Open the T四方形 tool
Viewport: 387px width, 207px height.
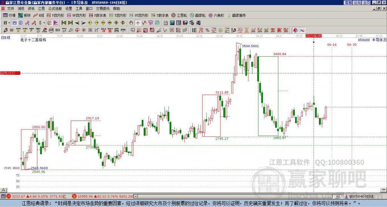[x=118, y=15]
